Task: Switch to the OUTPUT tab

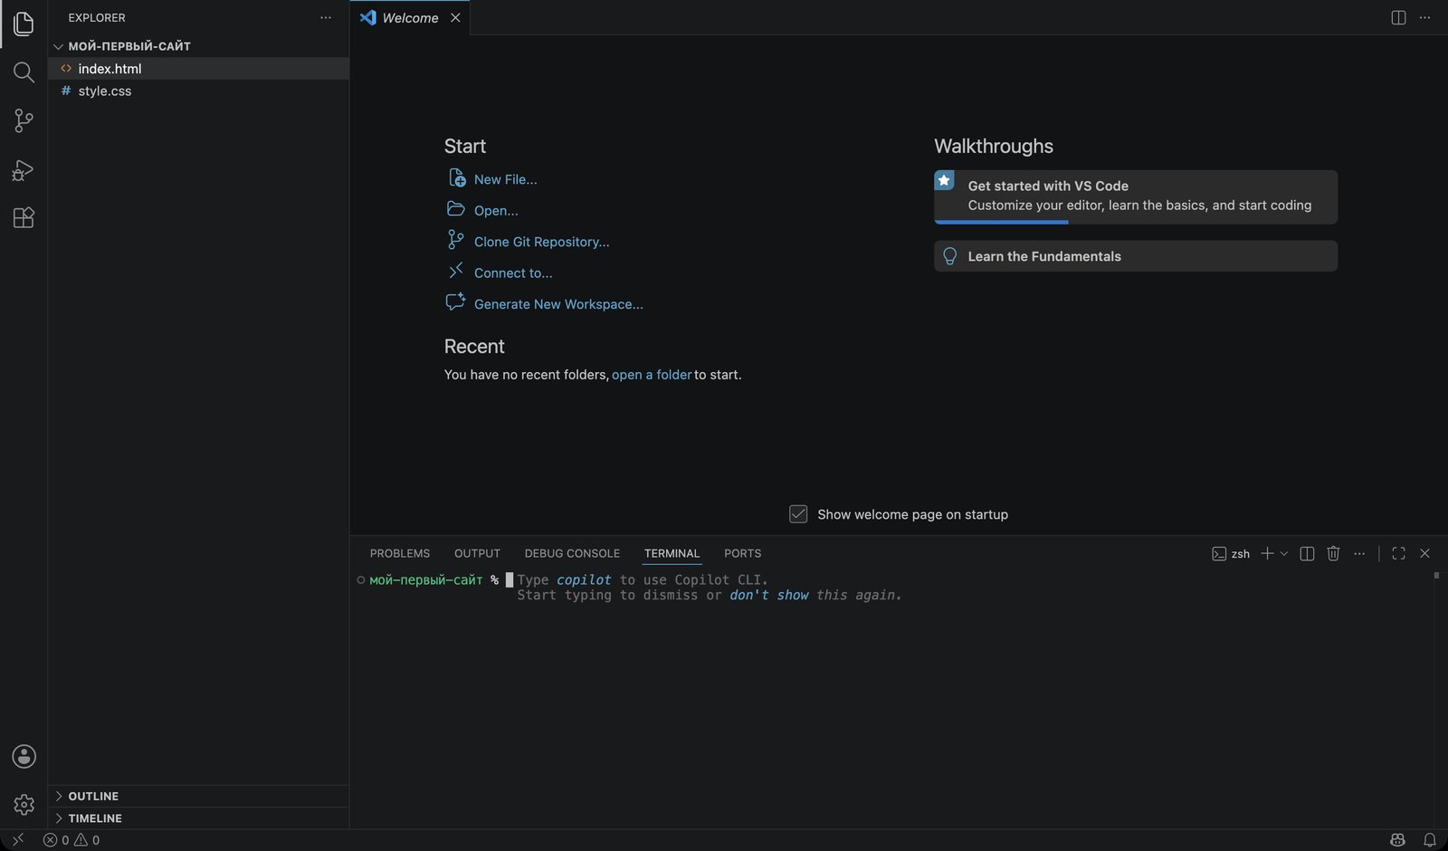Action: [x=477, y=553]
